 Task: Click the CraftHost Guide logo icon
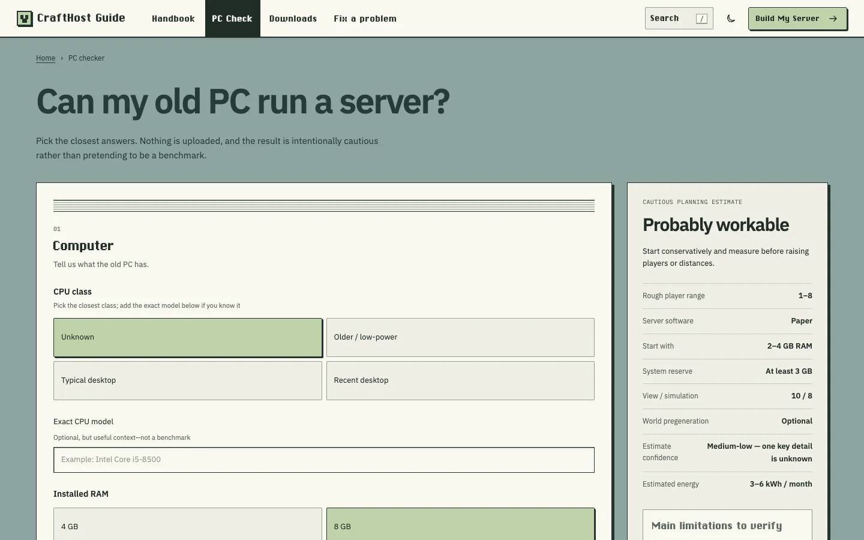[25, 19]
